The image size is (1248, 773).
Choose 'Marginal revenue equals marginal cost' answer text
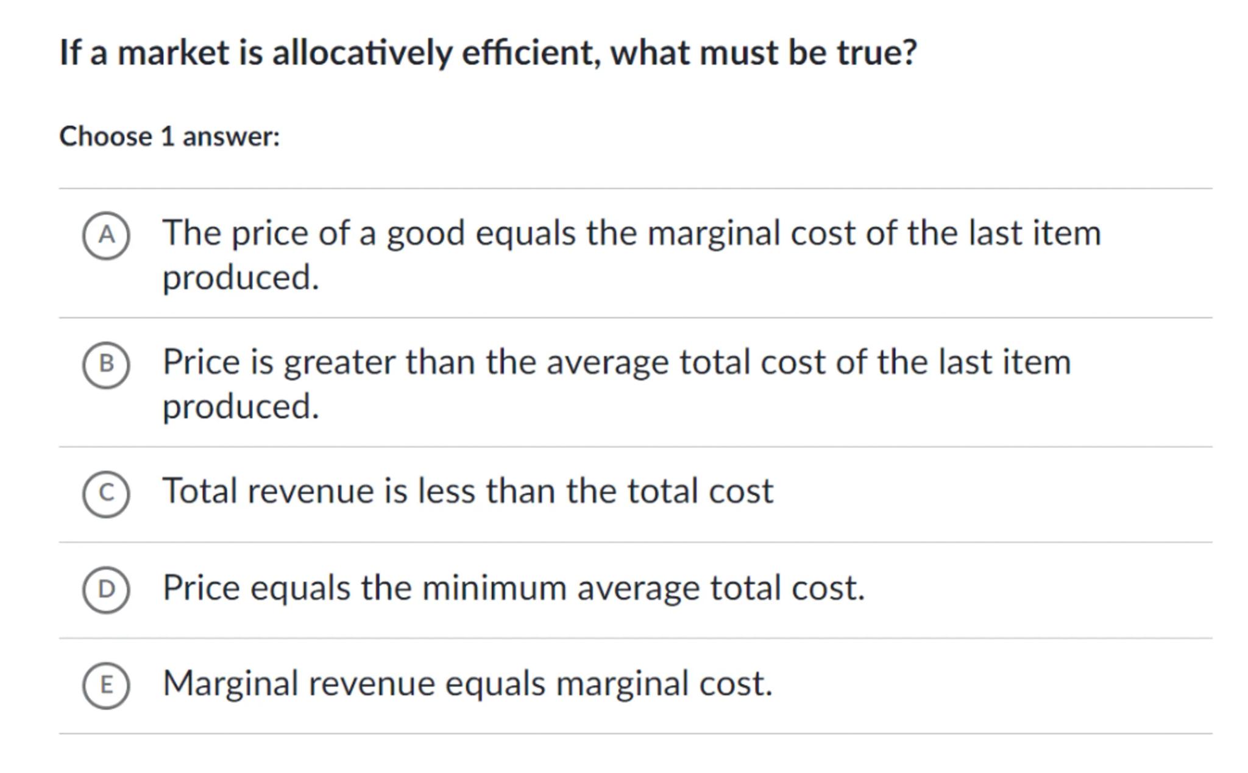[x=467, y=683]
